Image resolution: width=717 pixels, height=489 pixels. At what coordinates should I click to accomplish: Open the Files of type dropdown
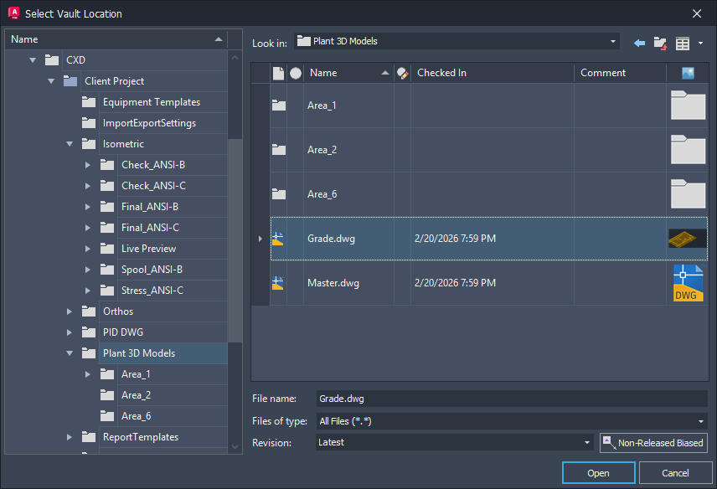(512, 421)
